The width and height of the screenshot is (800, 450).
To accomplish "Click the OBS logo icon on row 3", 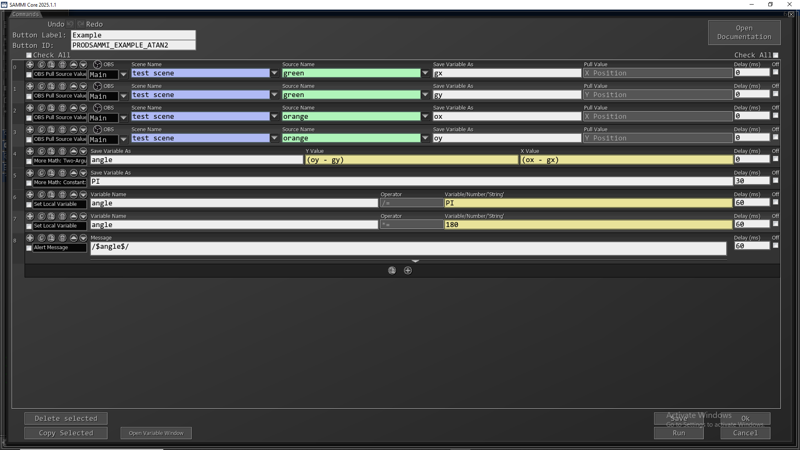I will [x=97, y=130].
